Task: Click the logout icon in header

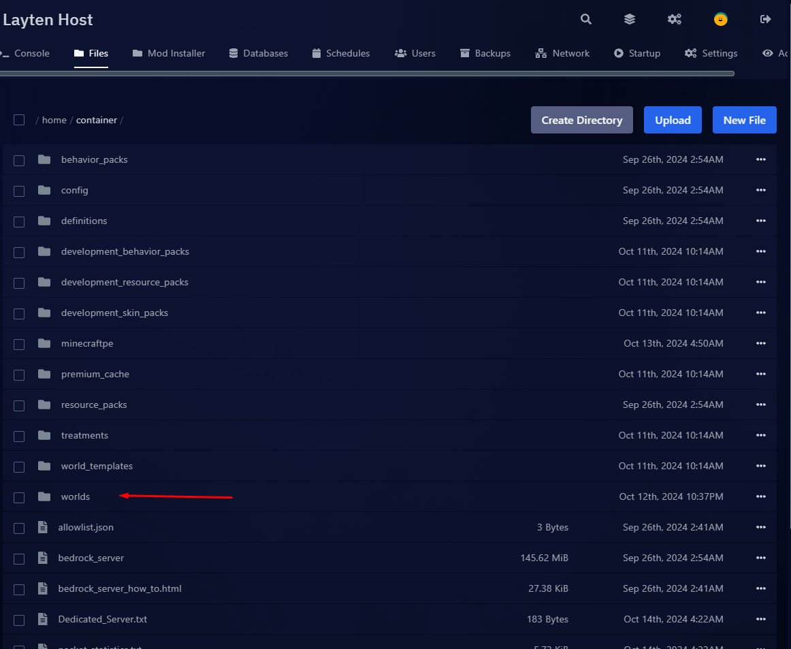Action: click(x=765, y=19)
